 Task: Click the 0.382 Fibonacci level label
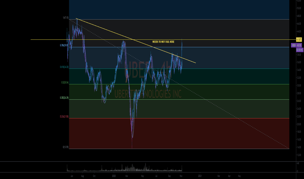point(64,98)
